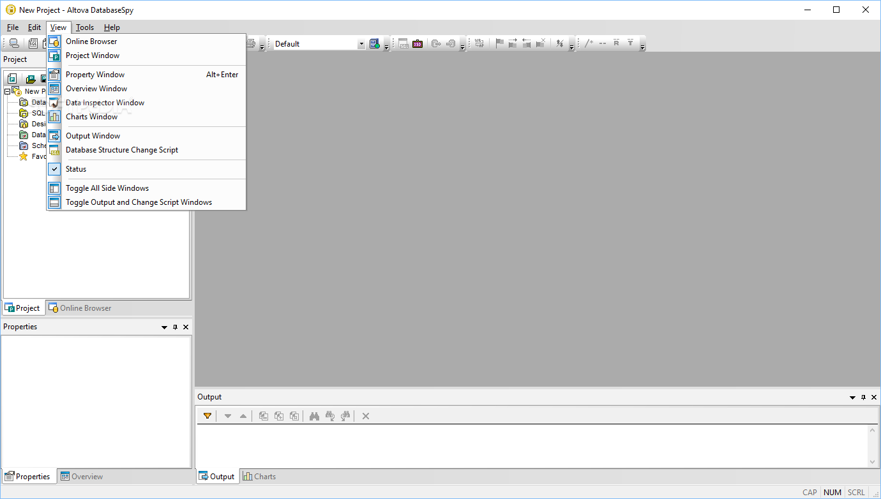Click the Output pane scroll down arrow
The width and height of the screenshot is (881, 499).
coord(873,462)
